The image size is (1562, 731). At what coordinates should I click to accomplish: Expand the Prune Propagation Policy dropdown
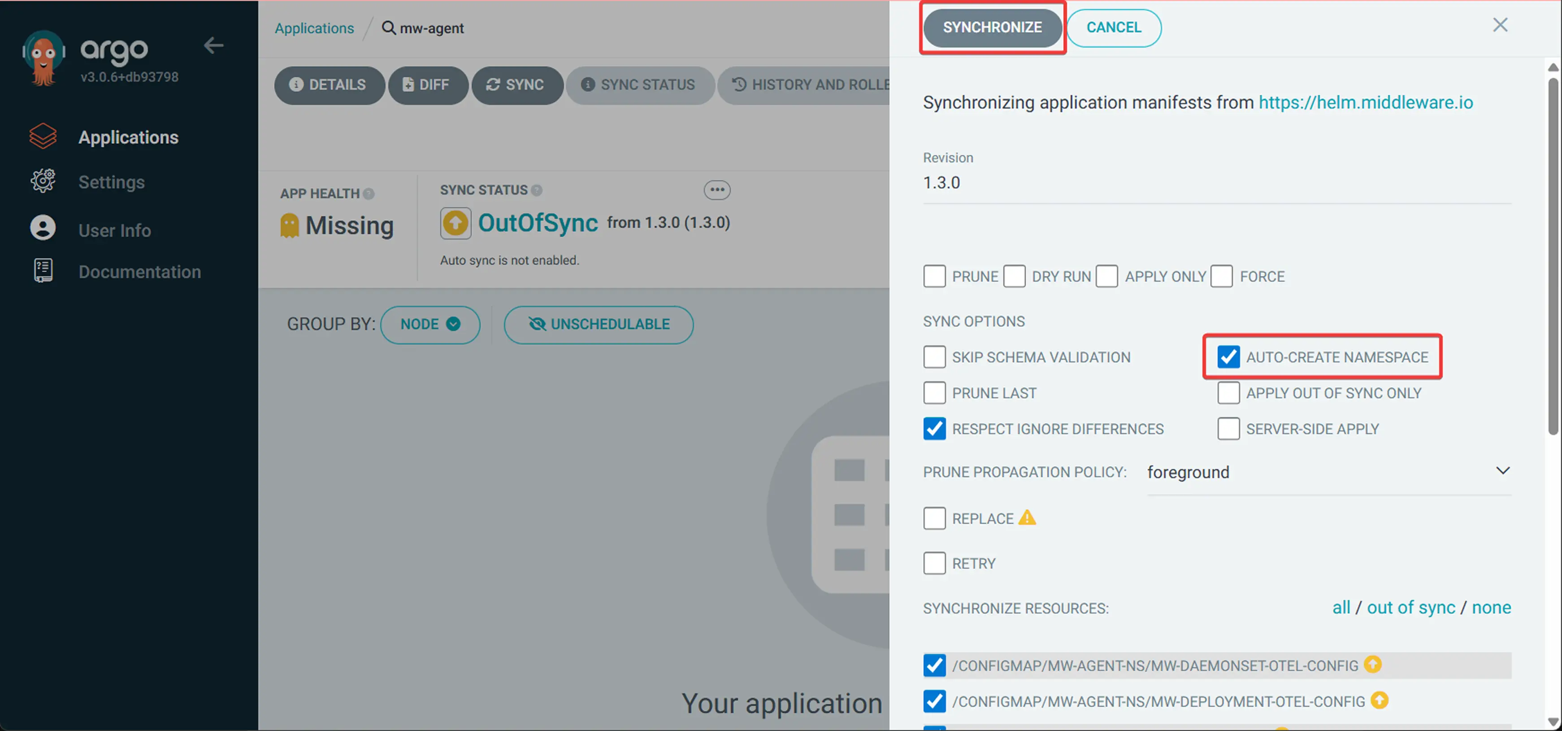coord(1503,471)
